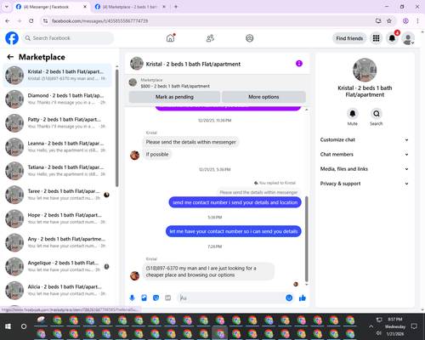Open Alicia's apartment conversation
The image size is (425, 340).
point(57,290)
